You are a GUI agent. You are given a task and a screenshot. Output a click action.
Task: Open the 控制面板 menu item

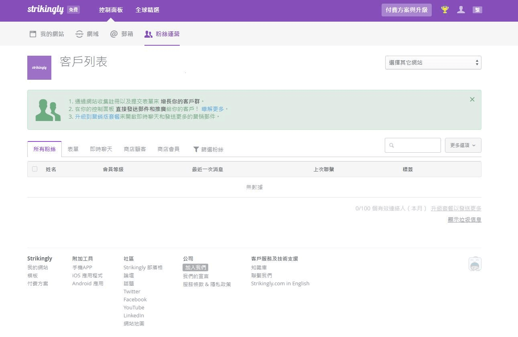(111, 10)
